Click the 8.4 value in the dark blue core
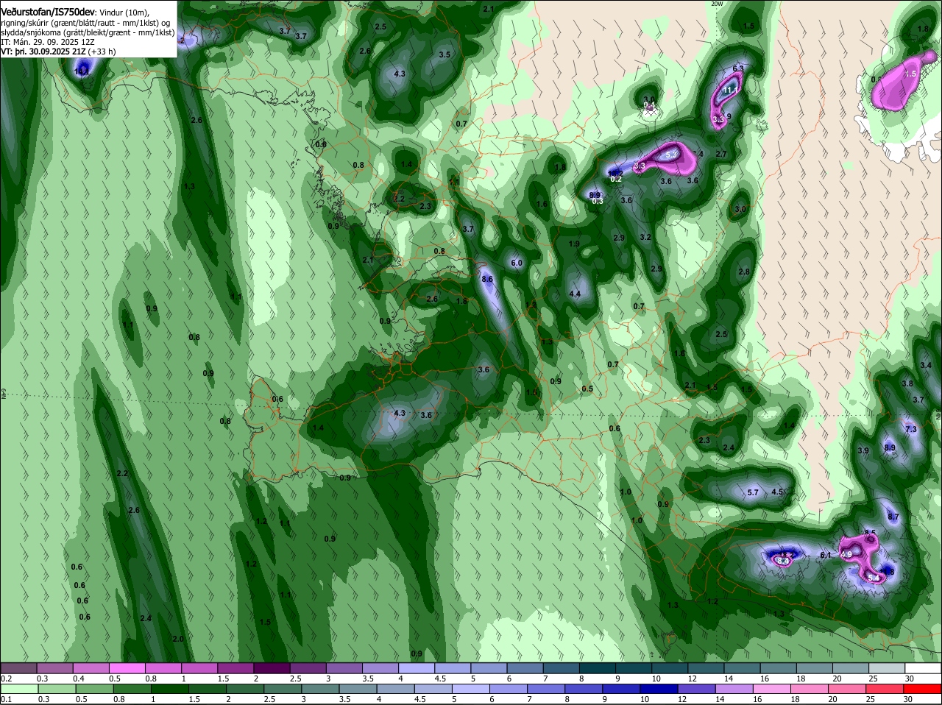This screenshot has width=942, height=705. (783, 561)
